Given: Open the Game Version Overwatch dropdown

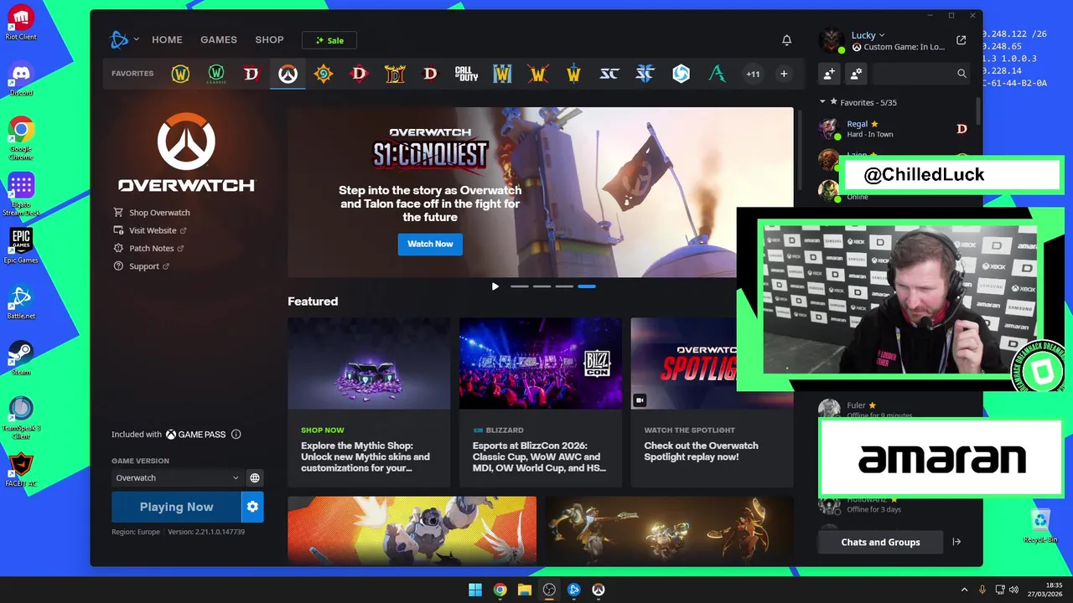Looking at the screenshot, I should coord(176,478).
